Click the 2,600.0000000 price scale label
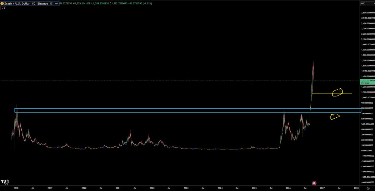 click(x=367, y=13)
